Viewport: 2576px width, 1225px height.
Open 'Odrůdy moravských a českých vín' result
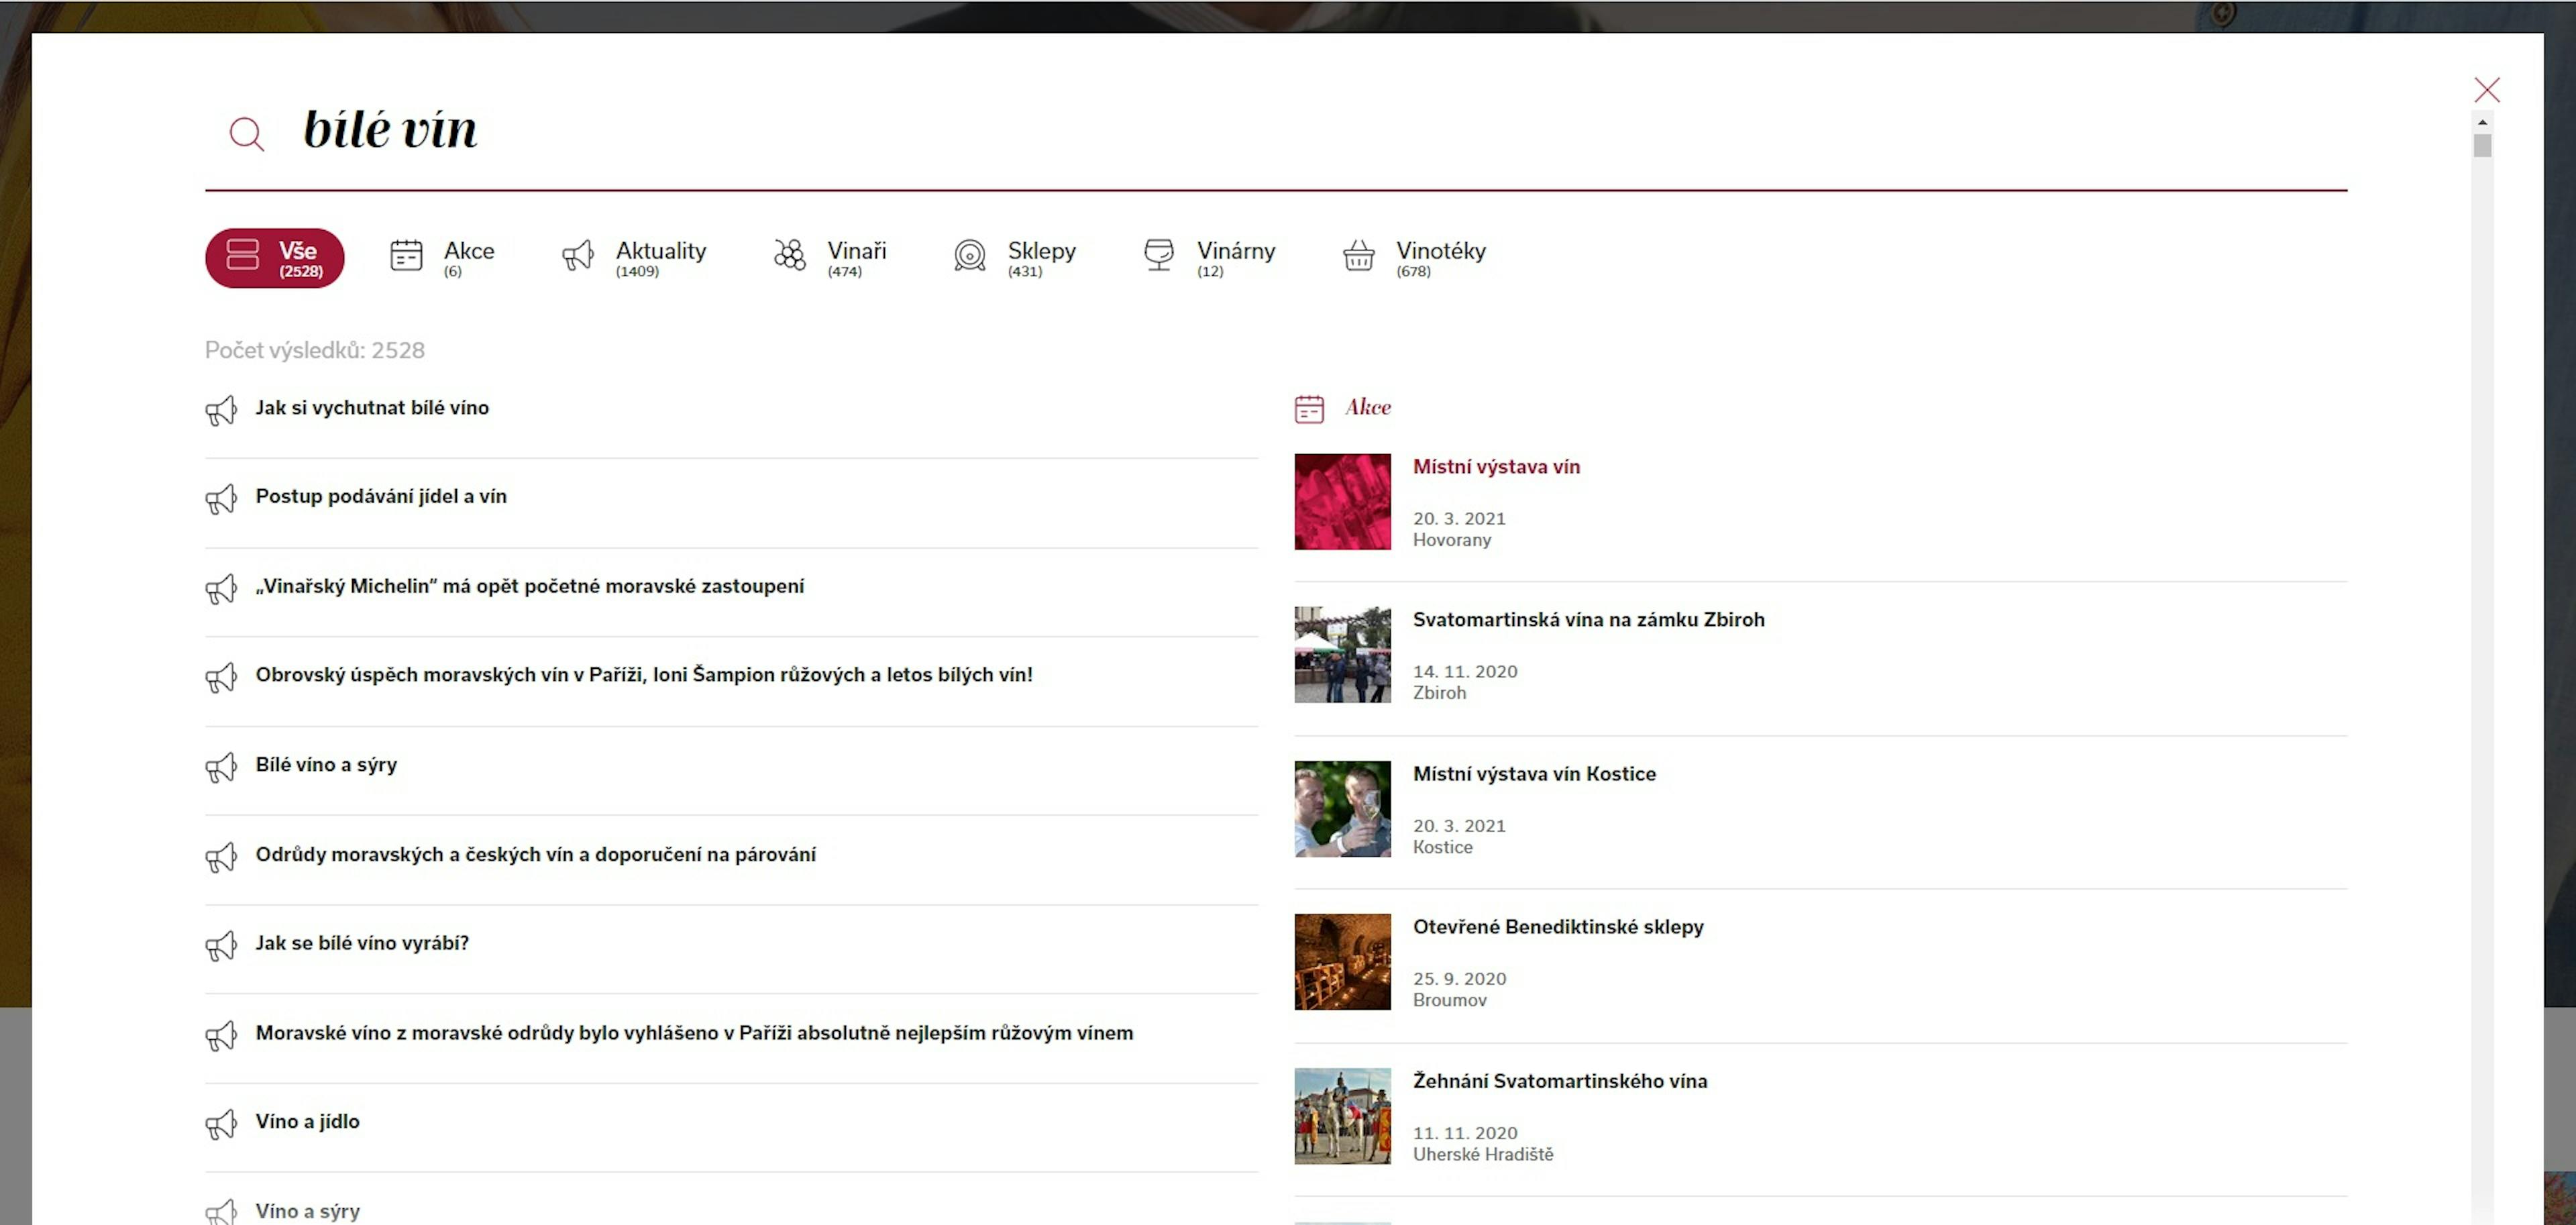point(536,855)
